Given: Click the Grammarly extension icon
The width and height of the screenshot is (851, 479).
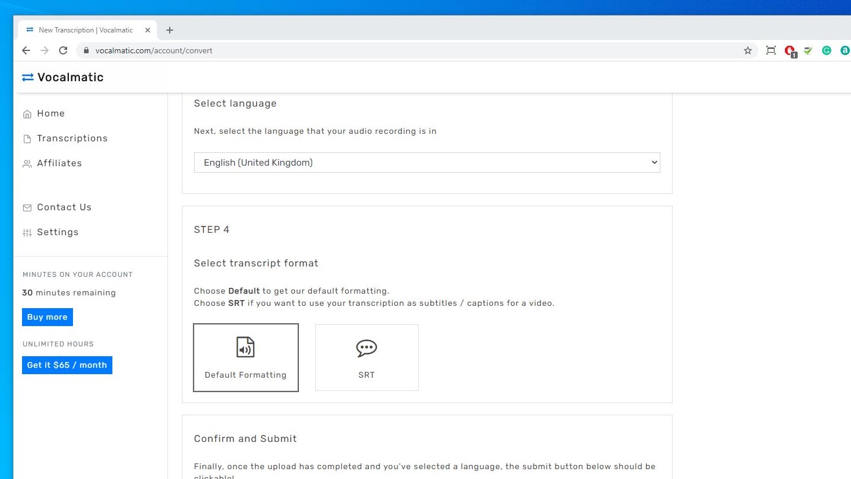Looking at the screenshot, I should coord(827,50).
